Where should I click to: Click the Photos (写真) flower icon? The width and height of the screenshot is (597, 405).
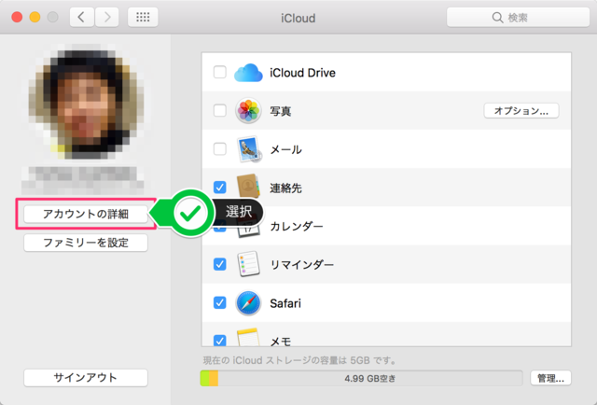pyautogui.click(x=248, y=111)
